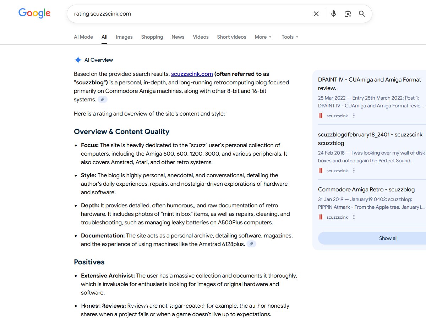Viewport: 426px width, 319px height.
Task: Open 'Commodore Amiga Retro - scuzzblog' result
Action: [366, 189]
